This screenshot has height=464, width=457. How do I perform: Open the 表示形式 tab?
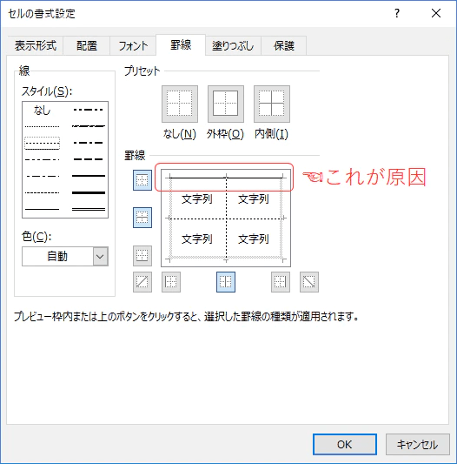pos(36,45)
